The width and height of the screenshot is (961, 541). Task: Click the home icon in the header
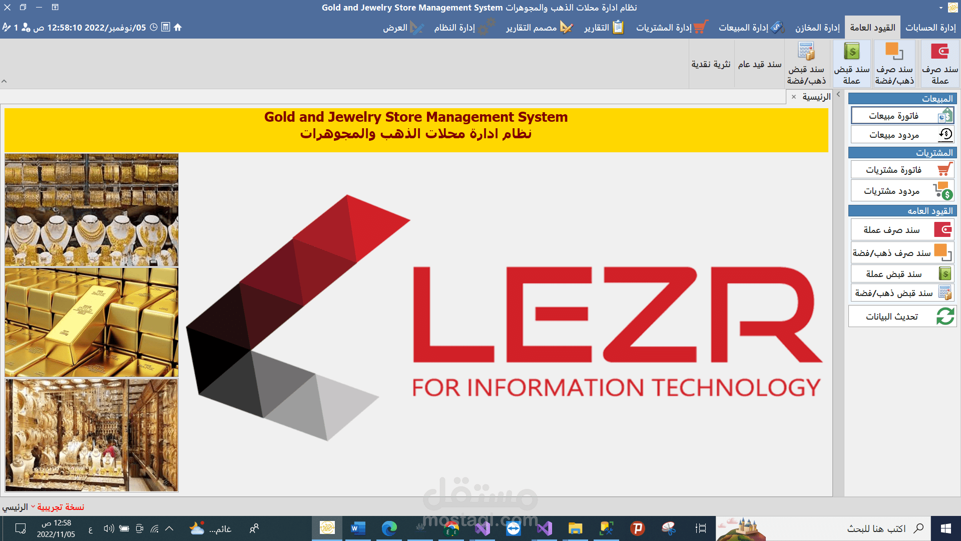pos(178,28)
